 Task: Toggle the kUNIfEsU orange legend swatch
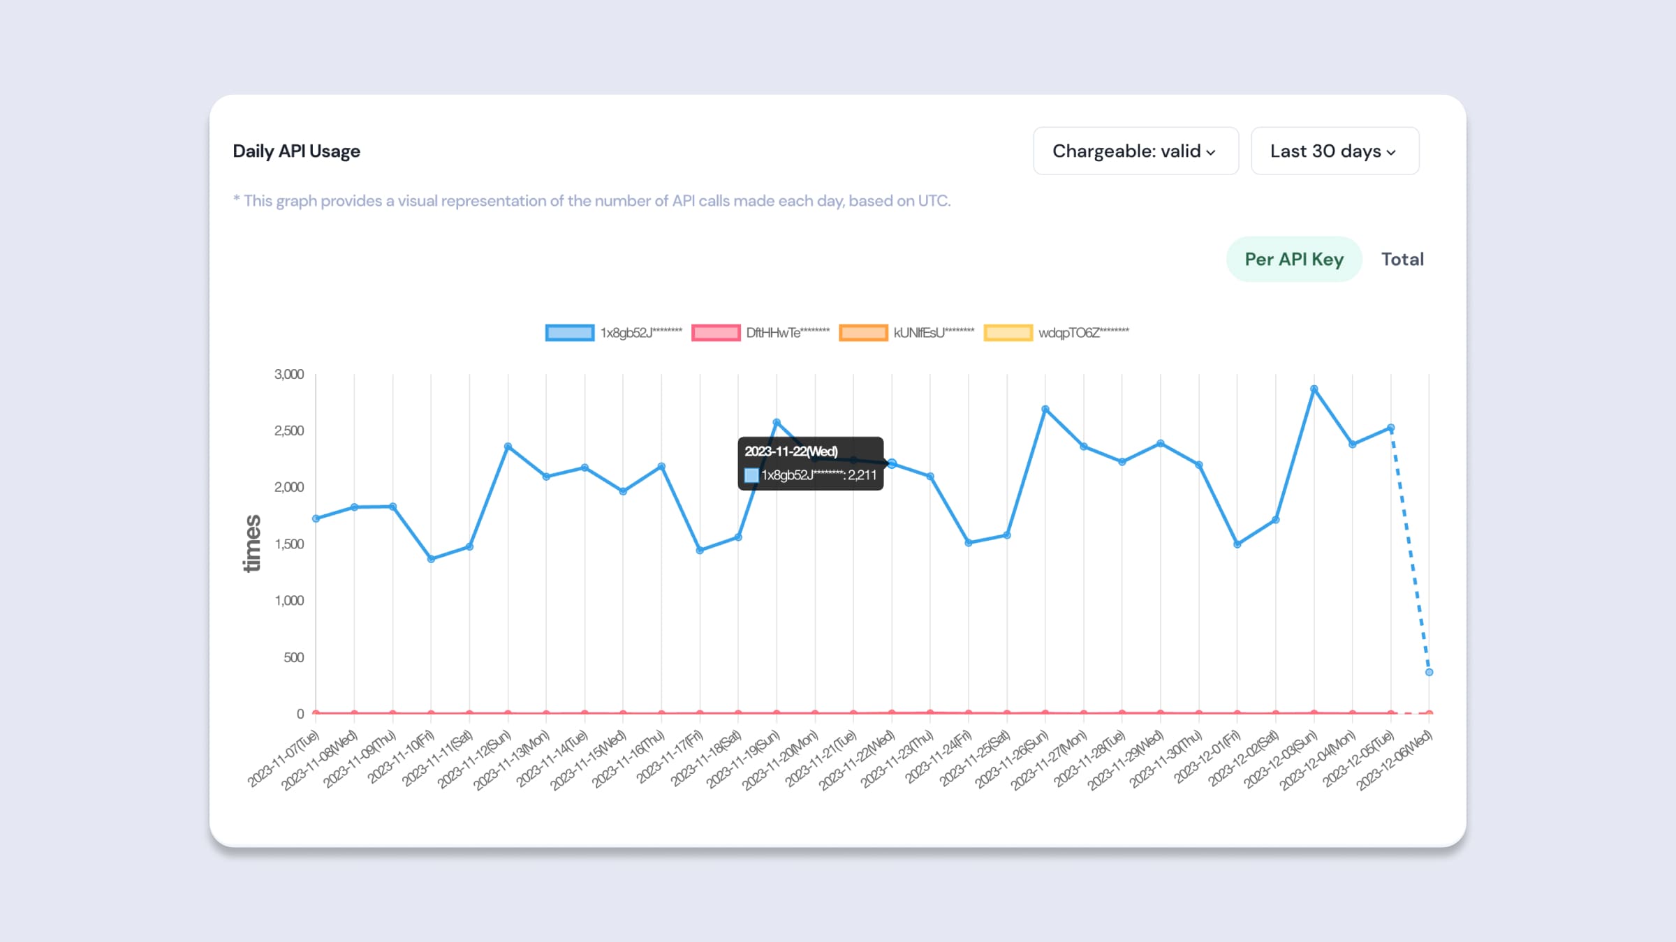(863, 333)
